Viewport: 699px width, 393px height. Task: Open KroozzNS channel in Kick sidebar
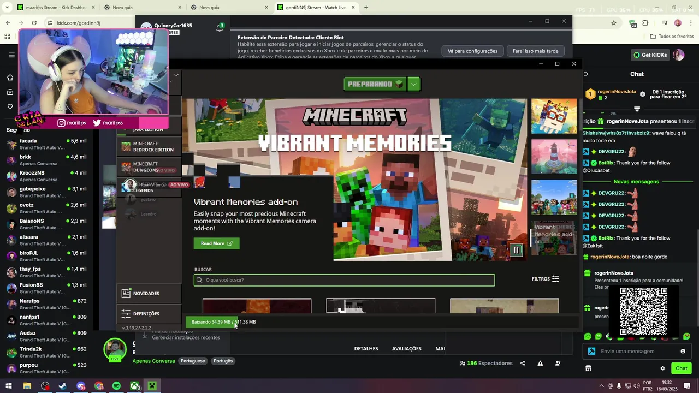(x=46, y=176)
